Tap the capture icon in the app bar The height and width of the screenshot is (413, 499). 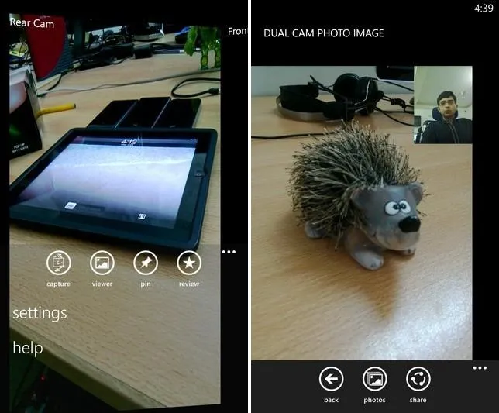pyautogui.click(x=58, y=263)
